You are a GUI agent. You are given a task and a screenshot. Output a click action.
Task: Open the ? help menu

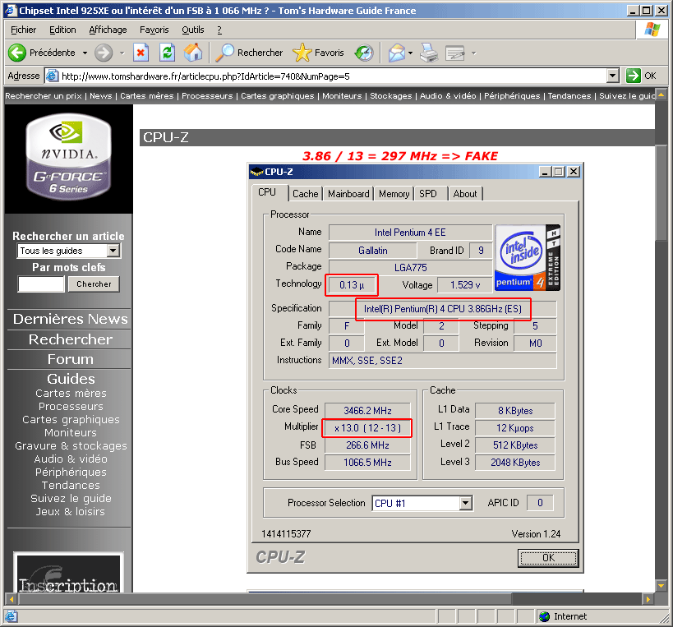click(219, 30)
